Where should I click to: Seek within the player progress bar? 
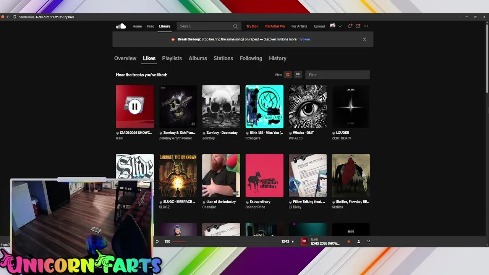point(225,241)
